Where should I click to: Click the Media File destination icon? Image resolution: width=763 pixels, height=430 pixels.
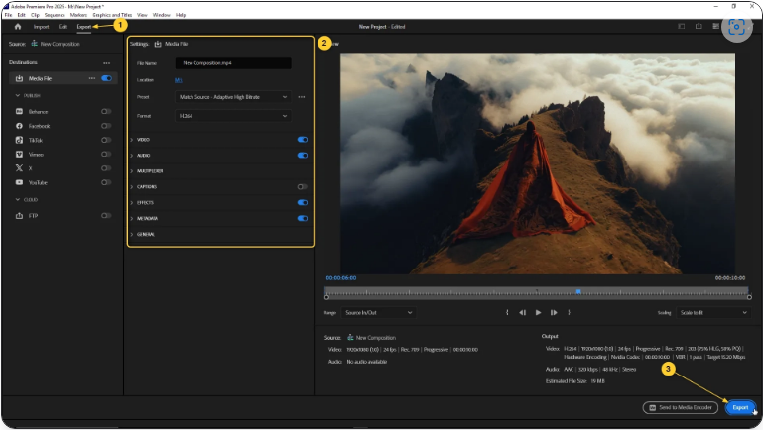tap(19, 78)
